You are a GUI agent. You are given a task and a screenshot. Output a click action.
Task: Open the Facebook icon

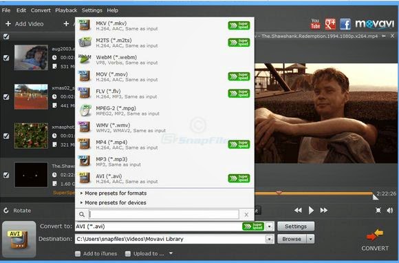tap(345, 24)
